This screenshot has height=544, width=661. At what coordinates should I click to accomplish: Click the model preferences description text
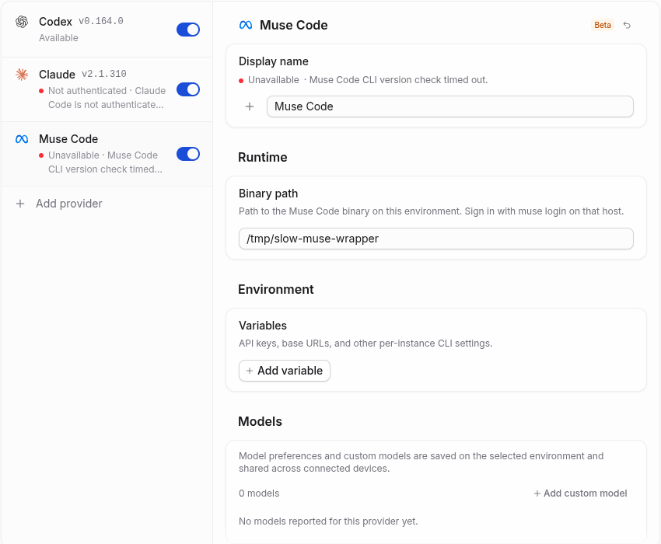(421, 462)
